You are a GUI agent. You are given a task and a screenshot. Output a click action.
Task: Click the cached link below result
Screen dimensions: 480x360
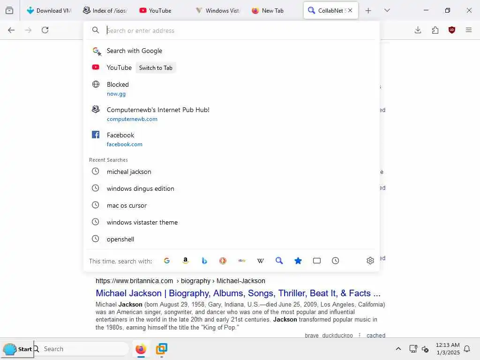[x=375, y=335]
